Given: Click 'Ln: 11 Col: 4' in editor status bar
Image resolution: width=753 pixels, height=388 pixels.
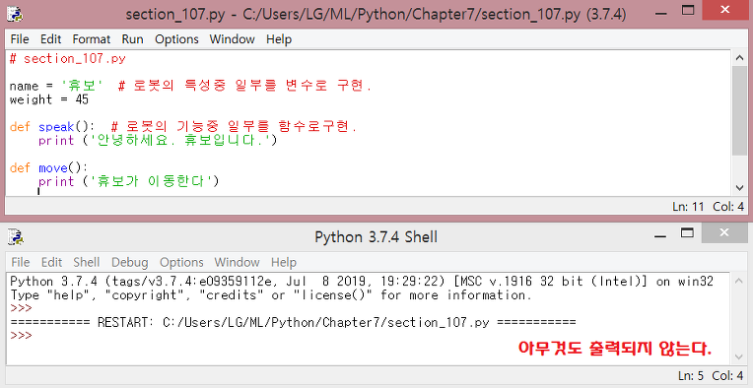Looking at the screenshot, I should click(x=709, y=207).
